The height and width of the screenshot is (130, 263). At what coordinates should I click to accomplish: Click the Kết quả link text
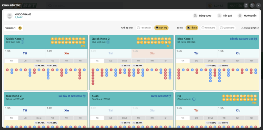pos(227,16)
